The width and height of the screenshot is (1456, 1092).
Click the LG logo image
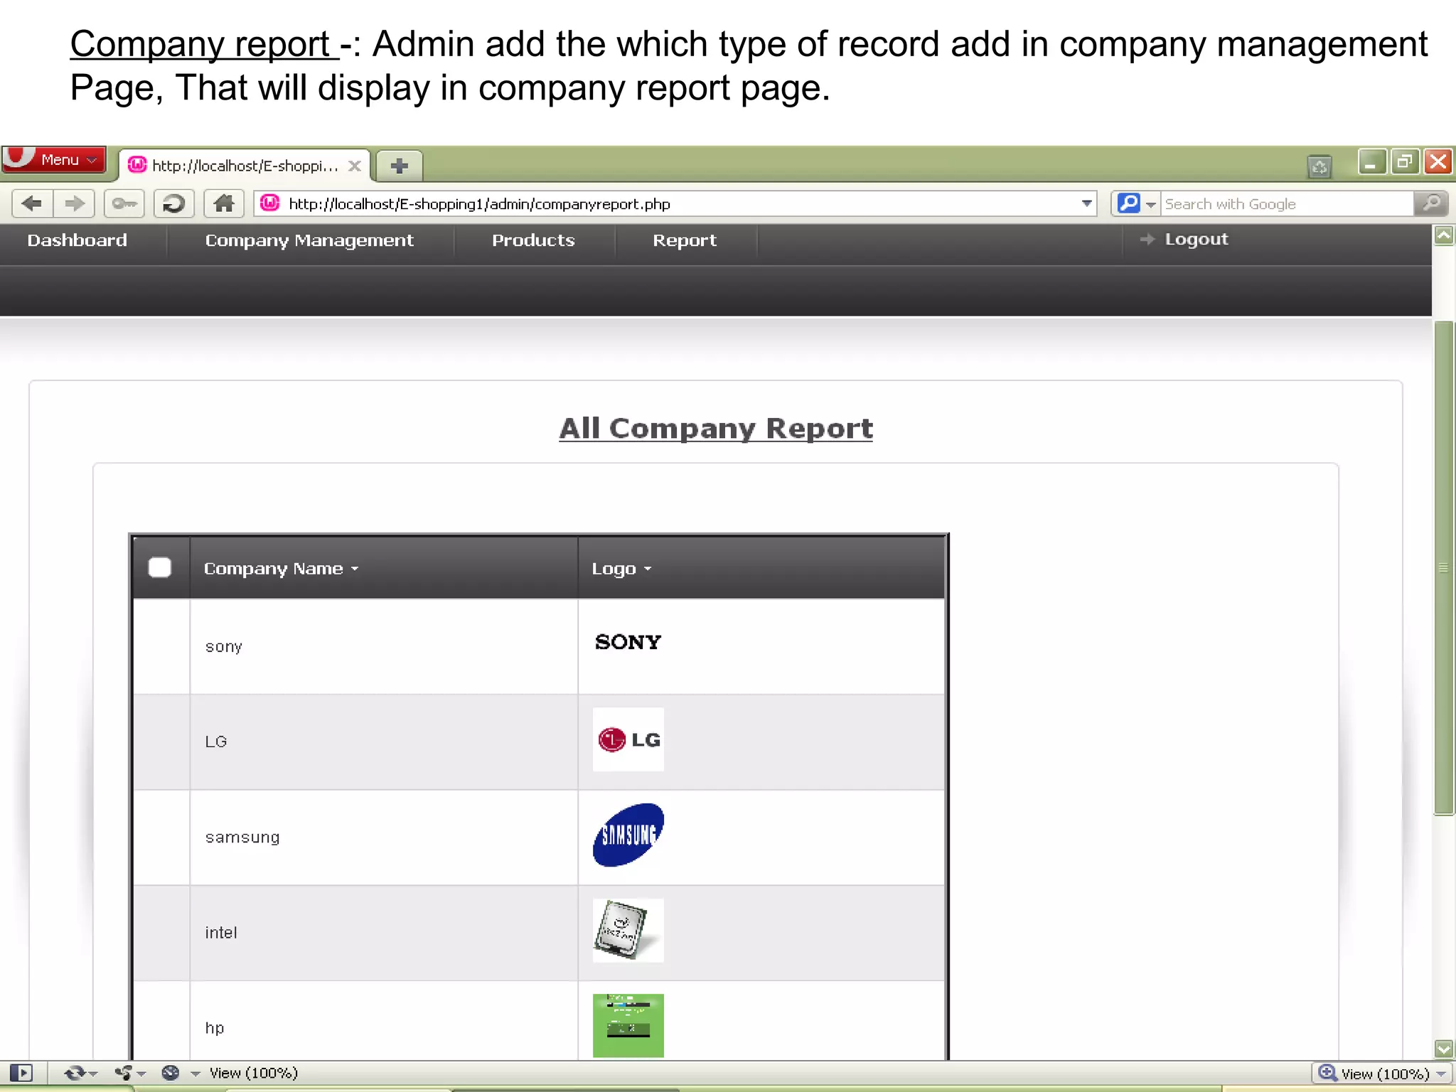[628, 739]
